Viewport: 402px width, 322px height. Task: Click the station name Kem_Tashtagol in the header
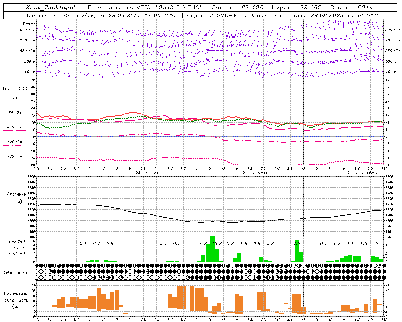pyautogui.click(x=51, y=8)
